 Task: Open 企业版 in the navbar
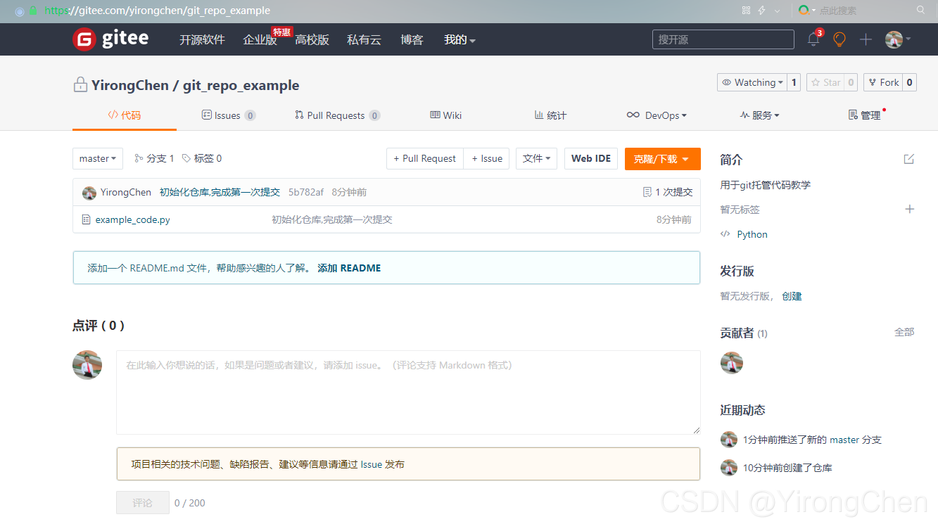[x=260, y=39]
